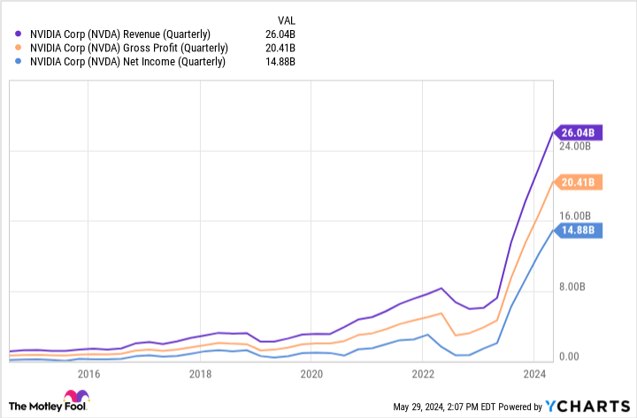Click the VAL column header
Viewport: 637px width, 418px height.
287,20
